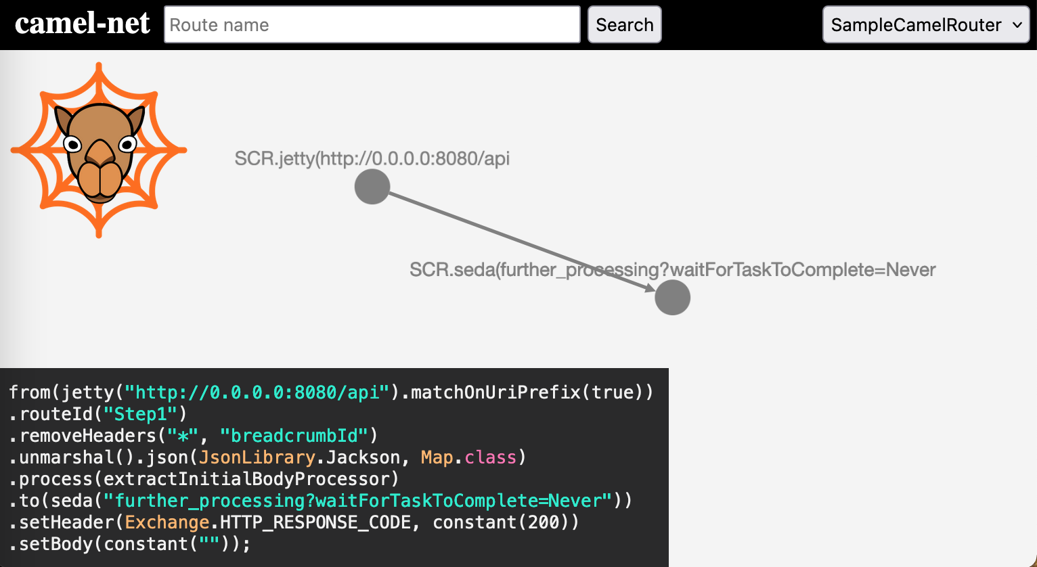Viewport: 1037px width, 567px height.
Task: Click the removeHeaders code line
Action: (193, 436)
